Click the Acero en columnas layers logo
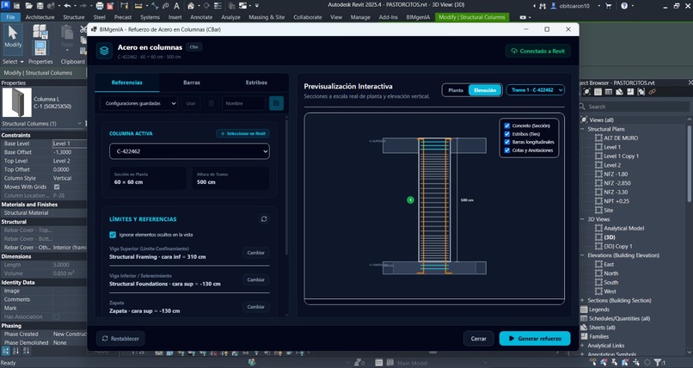This screenshot has width=693, height=368. coord(104,51)
